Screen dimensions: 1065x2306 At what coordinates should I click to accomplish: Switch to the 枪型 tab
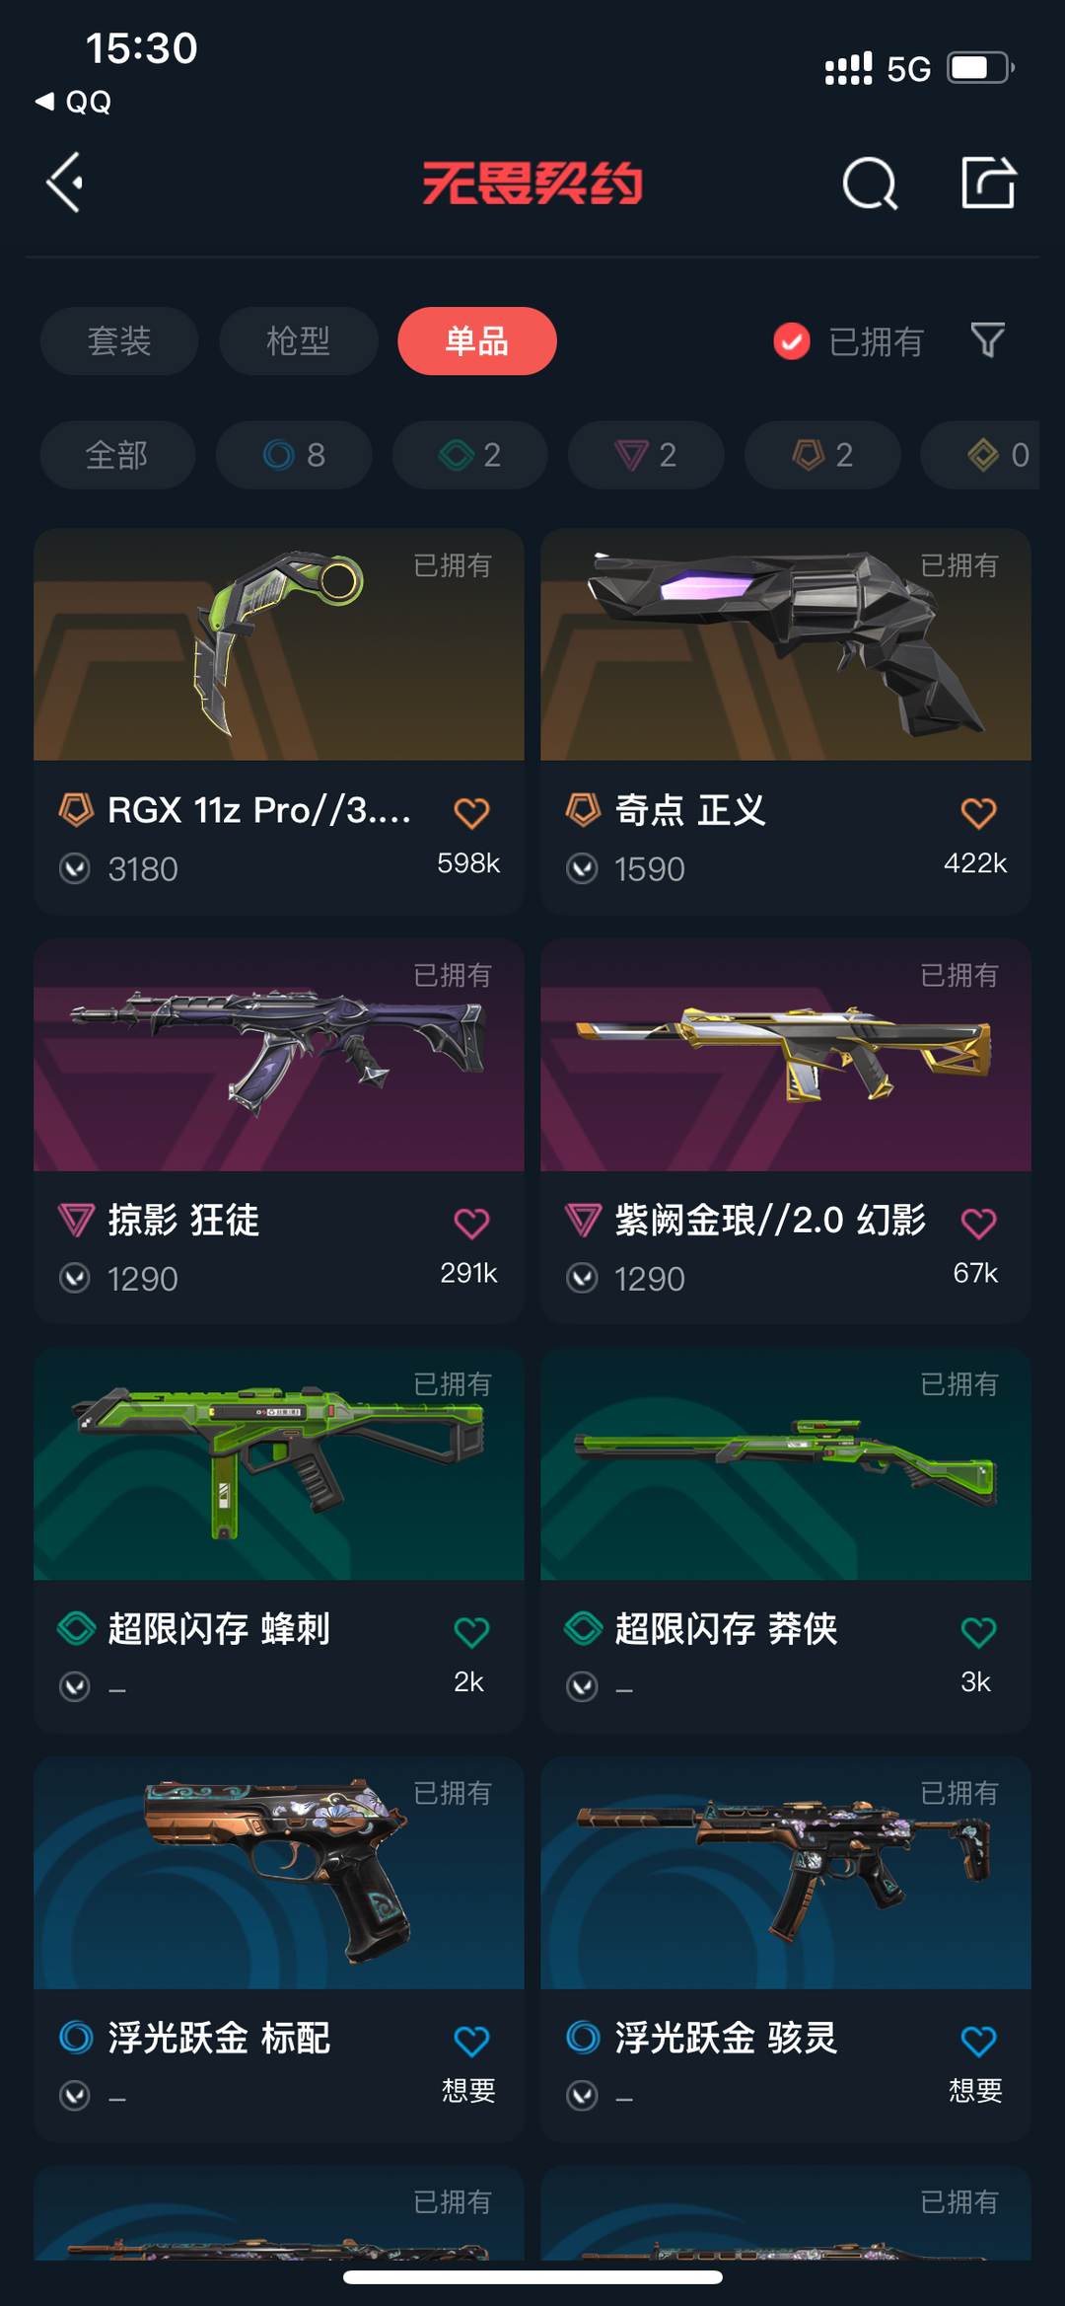(299, 341)
